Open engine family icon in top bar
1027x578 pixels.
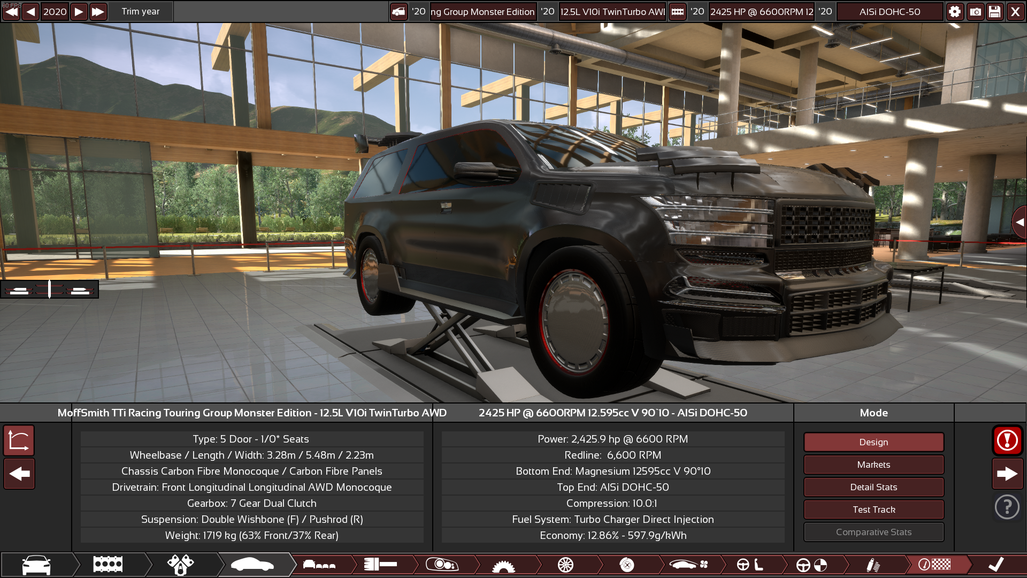tap(677, 11)
